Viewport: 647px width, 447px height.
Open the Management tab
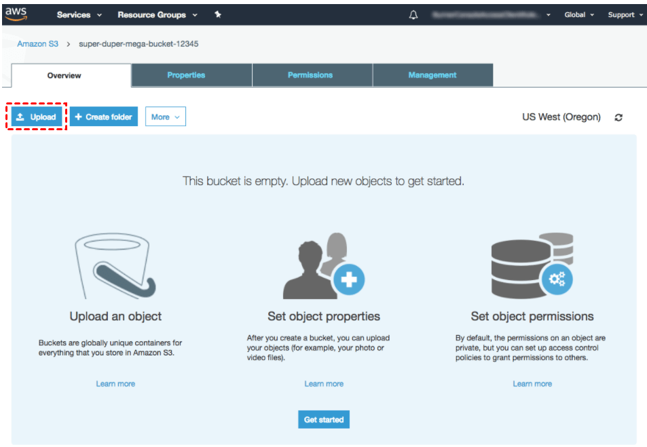tap(432, 75)
